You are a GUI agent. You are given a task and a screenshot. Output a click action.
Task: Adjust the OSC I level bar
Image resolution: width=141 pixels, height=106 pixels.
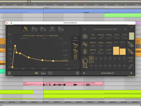[x=116, y=51]
